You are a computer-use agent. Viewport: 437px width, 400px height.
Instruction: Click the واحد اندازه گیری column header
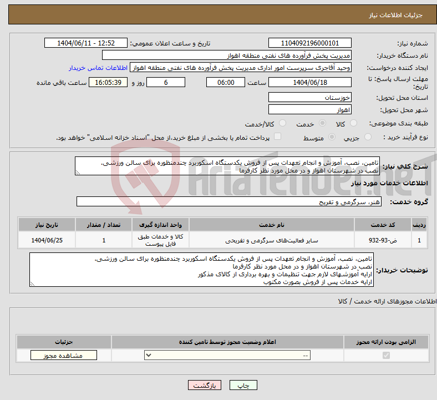[160, 225]
